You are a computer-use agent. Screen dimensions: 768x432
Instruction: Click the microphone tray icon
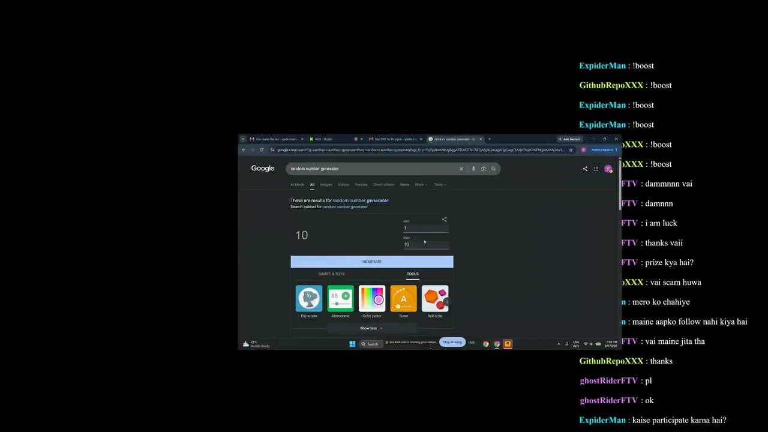[x=566, y=344]
